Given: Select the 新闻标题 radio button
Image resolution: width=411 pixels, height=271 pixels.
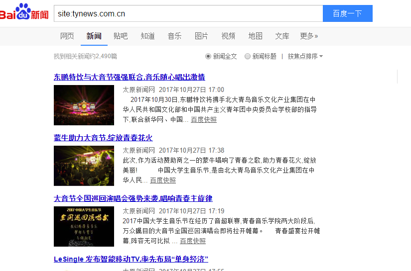Looking at the screenshot, I should pos(248,56).
